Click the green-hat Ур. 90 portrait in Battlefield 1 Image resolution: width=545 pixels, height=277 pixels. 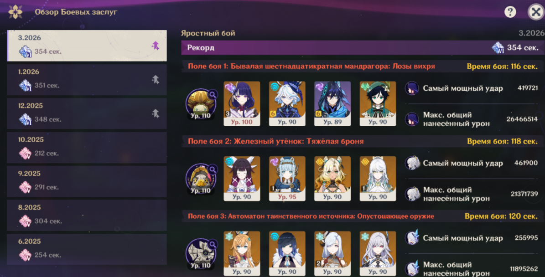point(378,103)
